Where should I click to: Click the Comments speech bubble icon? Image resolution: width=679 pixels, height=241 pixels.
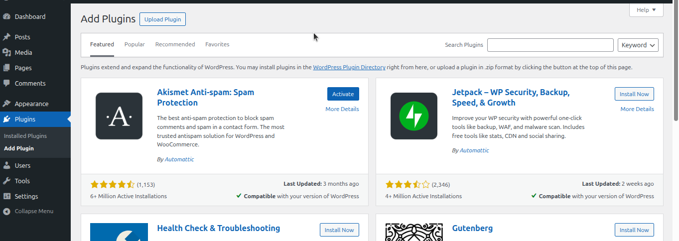tap(6, 83)
